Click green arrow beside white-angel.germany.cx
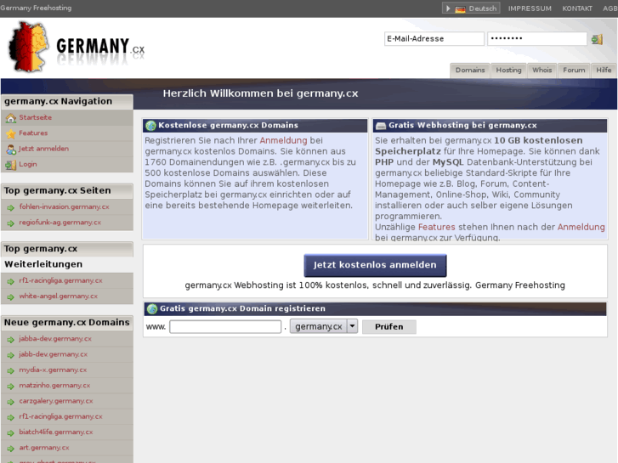 11,296
